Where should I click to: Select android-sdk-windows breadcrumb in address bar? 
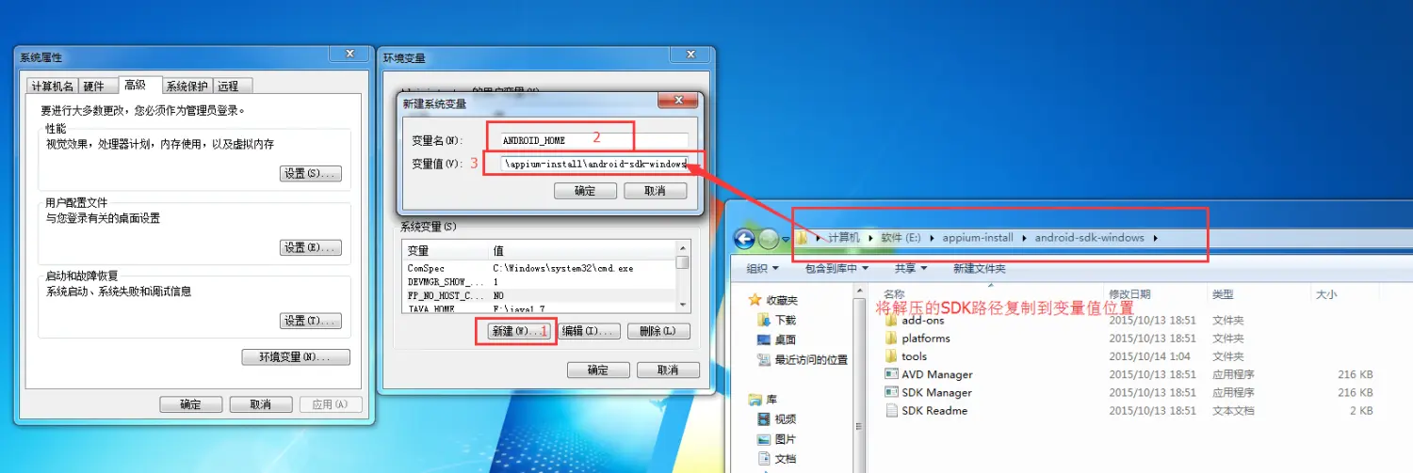[1090, 238]
